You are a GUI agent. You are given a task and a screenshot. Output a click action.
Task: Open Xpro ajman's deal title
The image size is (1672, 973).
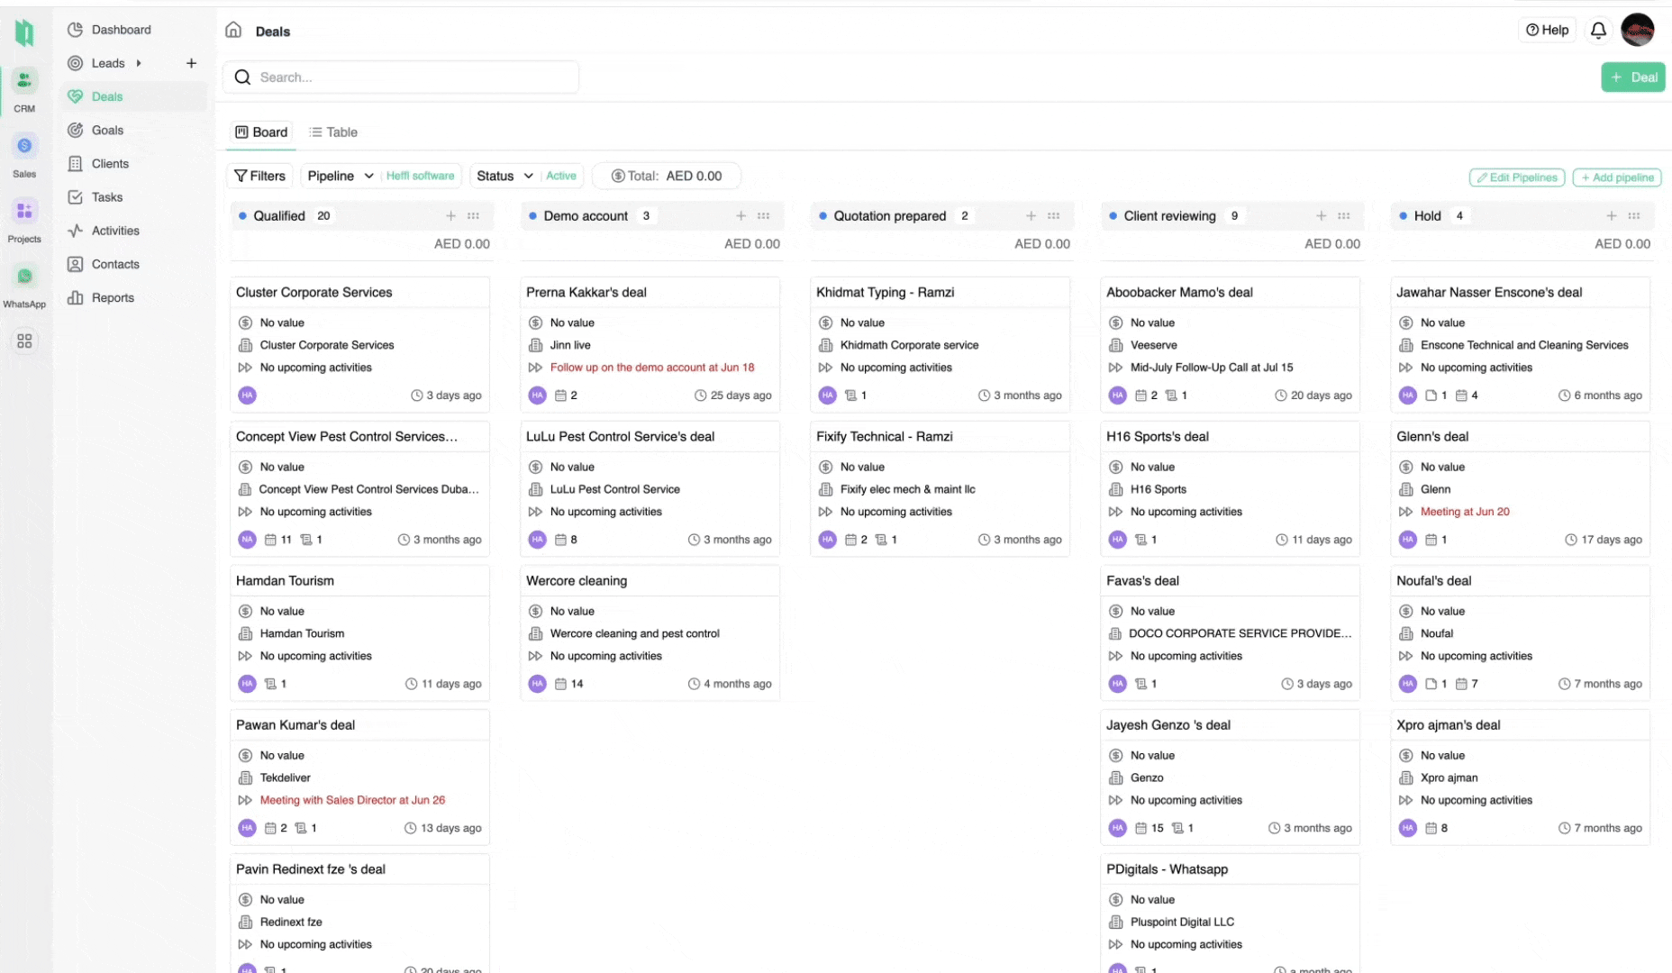[x=1449, y=724]
